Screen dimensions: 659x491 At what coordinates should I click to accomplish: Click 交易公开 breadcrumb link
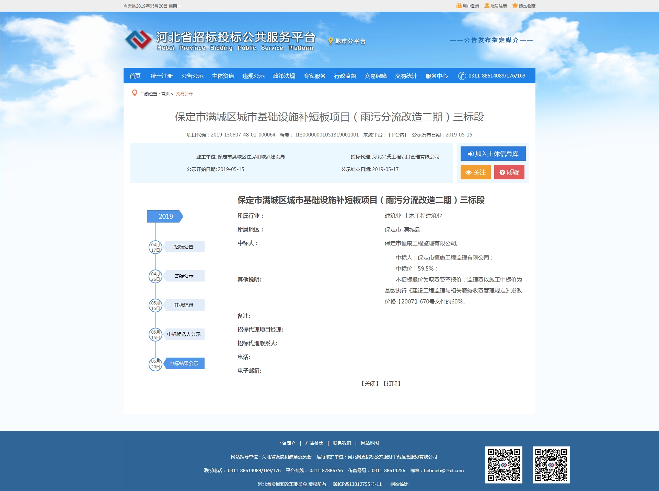[x=184, y=94]
